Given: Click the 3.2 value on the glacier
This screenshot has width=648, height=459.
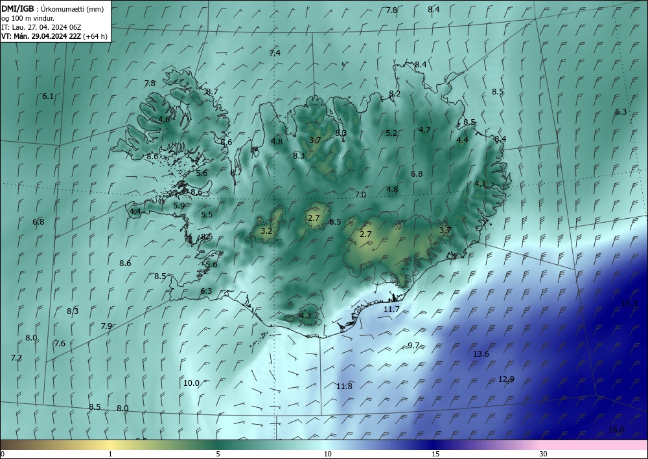Looking at the screenshot, I should click(x=267, y=230).
